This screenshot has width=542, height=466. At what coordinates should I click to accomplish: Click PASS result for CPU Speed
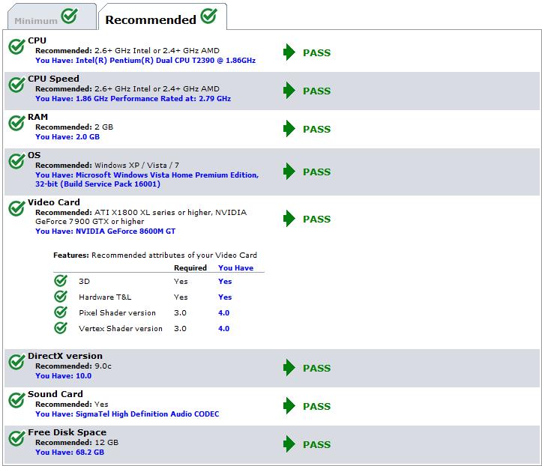[316, 91]
